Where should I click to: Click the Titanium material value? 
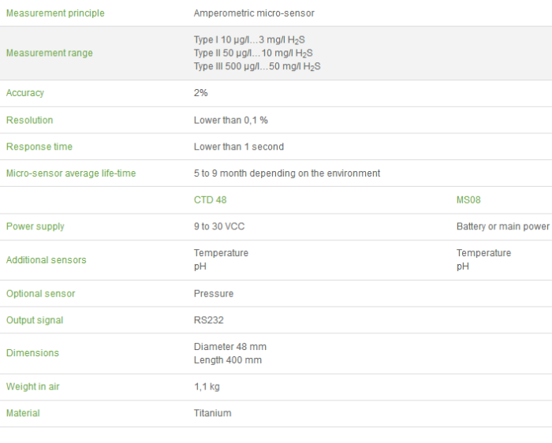coord(213,413)
